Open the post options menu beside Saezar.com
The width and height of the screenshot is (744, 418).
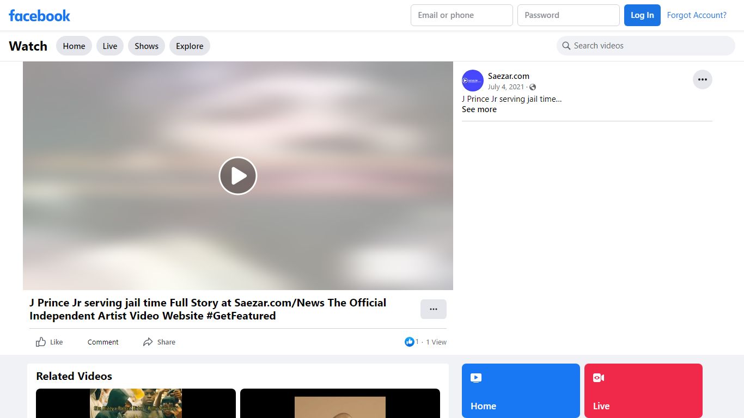(x=702, y=79)
